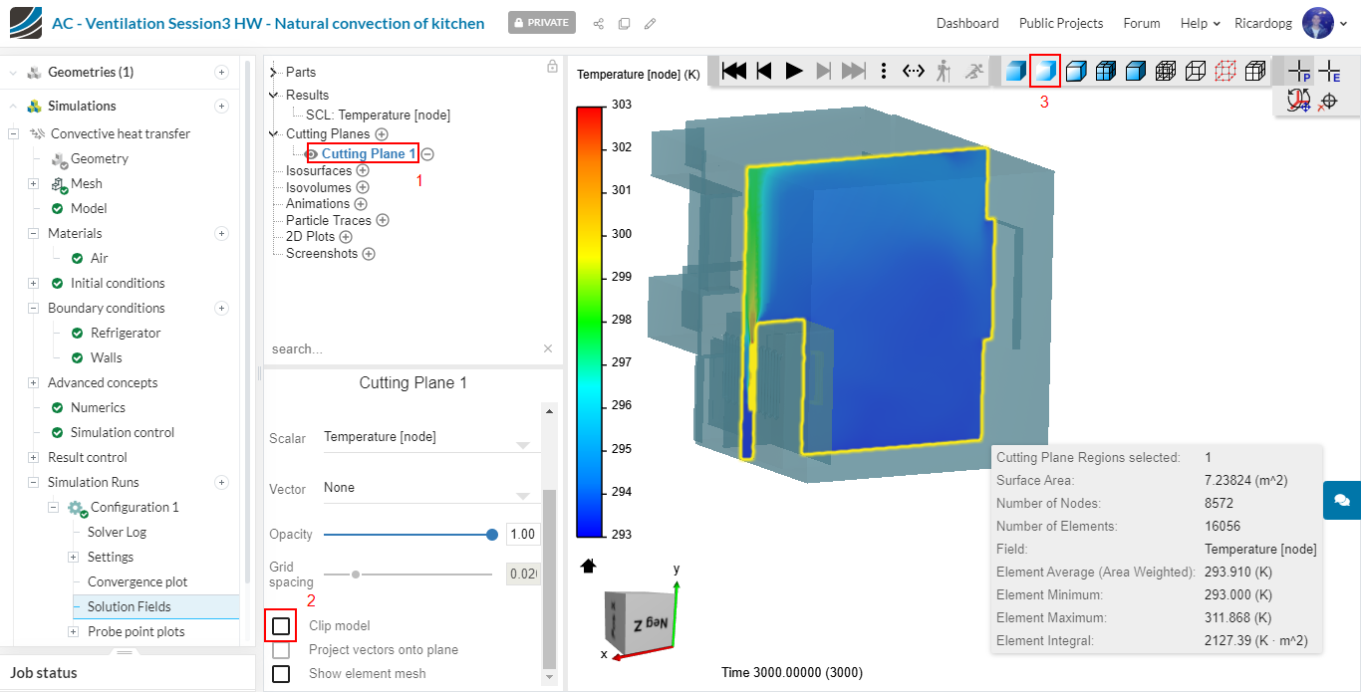Click the Grid spacing slider handle

point(356,575)
